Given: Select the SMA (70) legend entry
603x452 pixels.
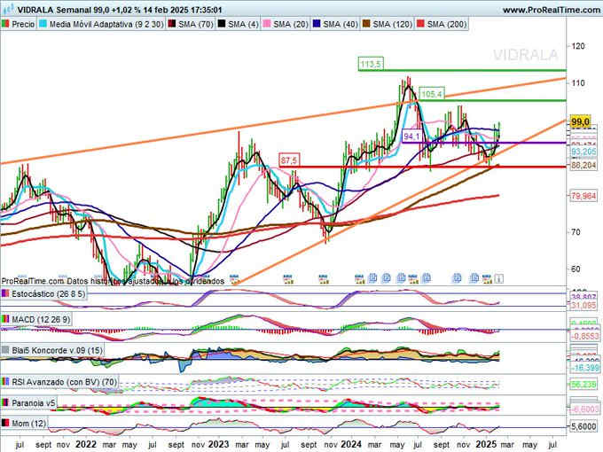Looking at the screenshot, I should tap(192, 24).
